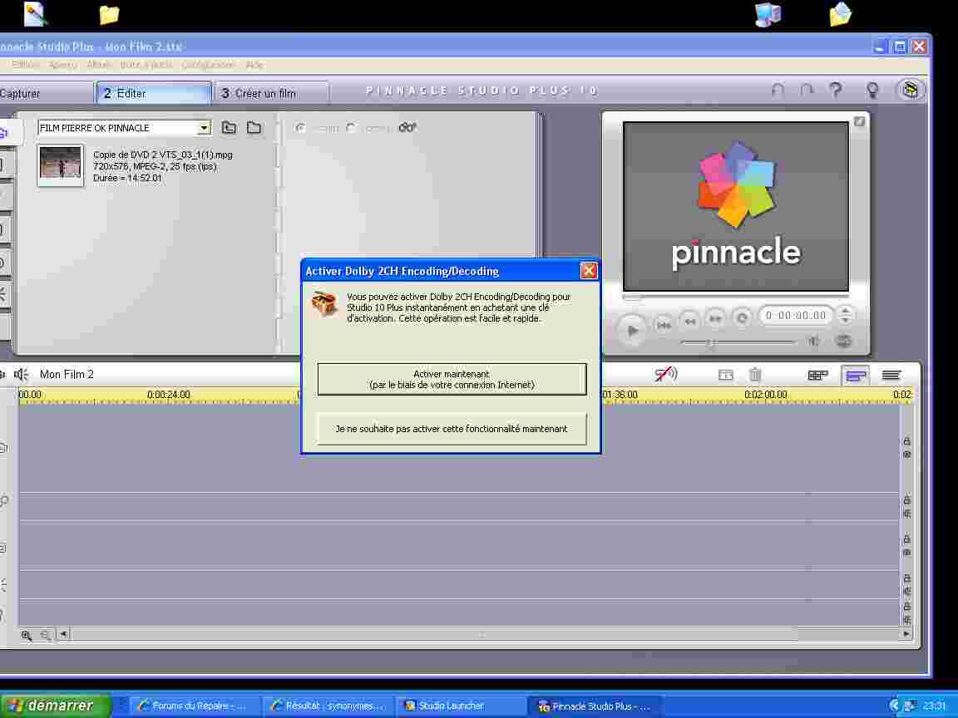
Task: Click the Mon Film 2 project title
Action: [x=67, y=374]
